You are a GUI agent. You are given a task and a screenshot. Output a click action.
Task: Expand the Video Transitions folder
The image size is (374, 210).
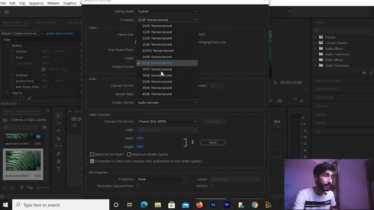click(315, 66)
